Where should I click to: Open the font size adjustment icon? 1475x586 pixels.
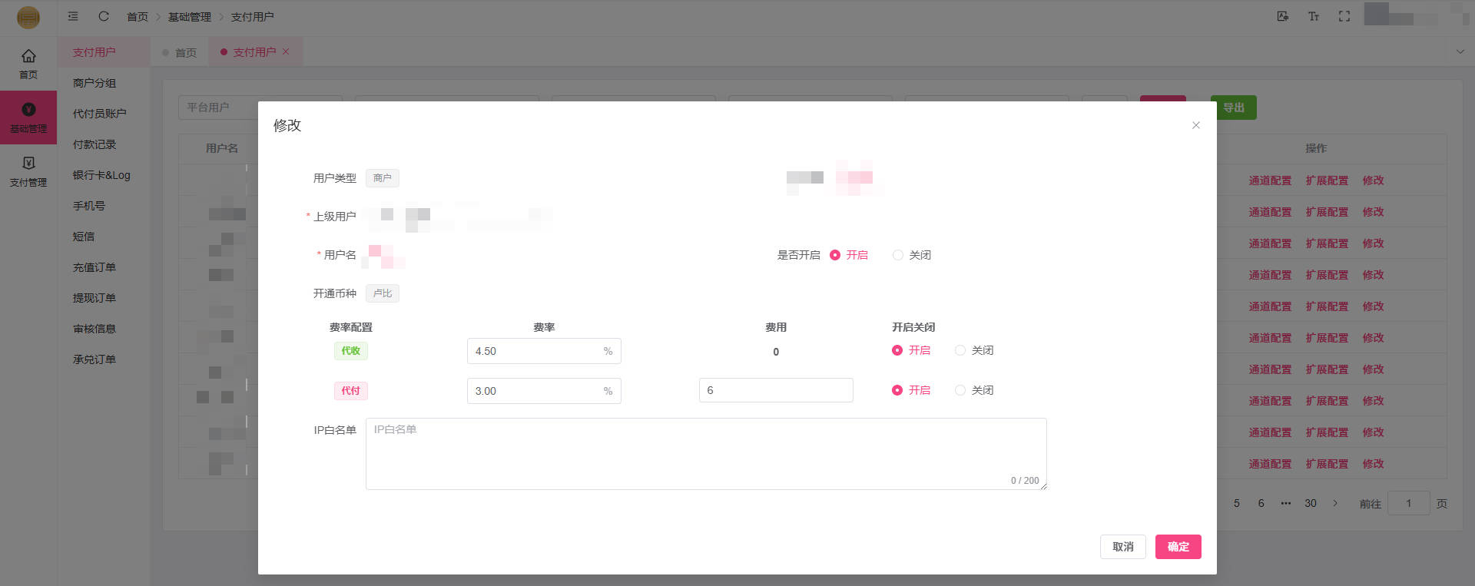[x=1314, y=16]
